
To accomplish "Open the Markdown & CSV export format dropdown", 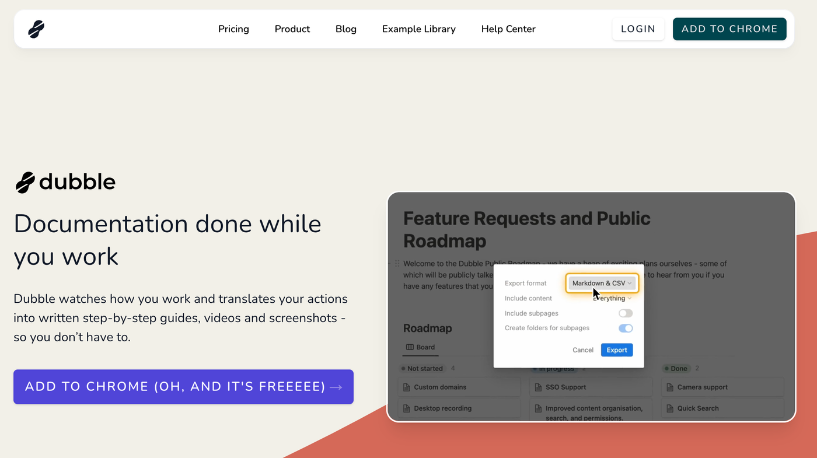I will (602, 284).
